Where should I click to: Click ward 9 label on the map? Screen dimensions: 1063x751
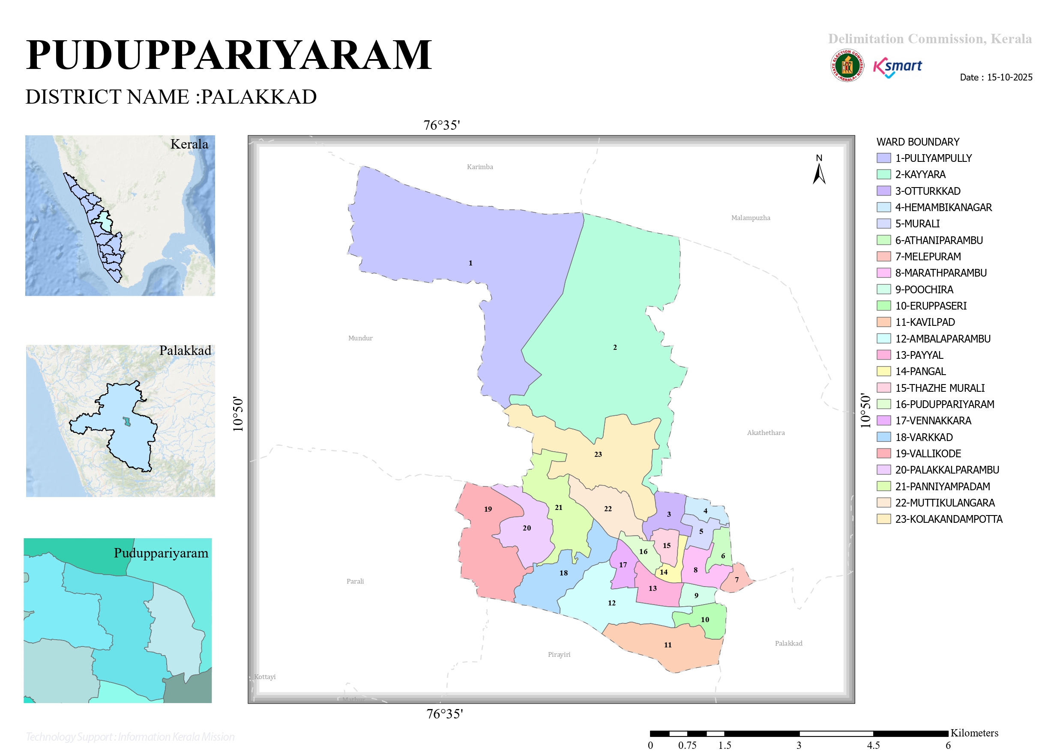pyautogui.click(x=696, y=596)
